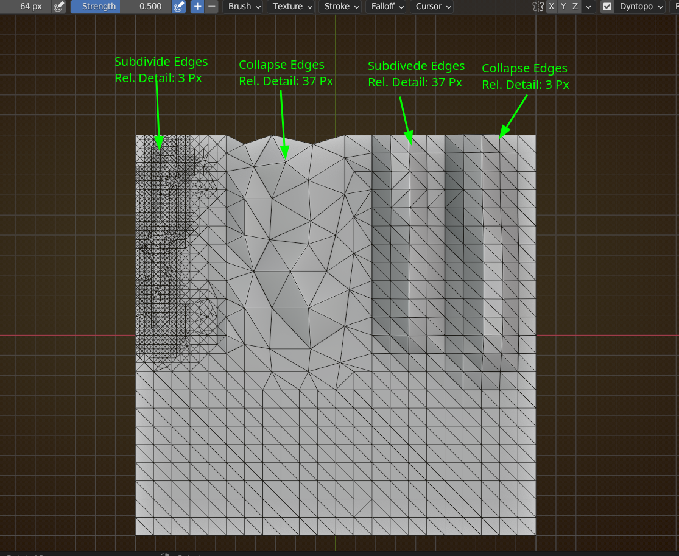Uncheck the Dyntopo checkbox
The width and height of the screenshot is (679, 556).
click(607, 7)
